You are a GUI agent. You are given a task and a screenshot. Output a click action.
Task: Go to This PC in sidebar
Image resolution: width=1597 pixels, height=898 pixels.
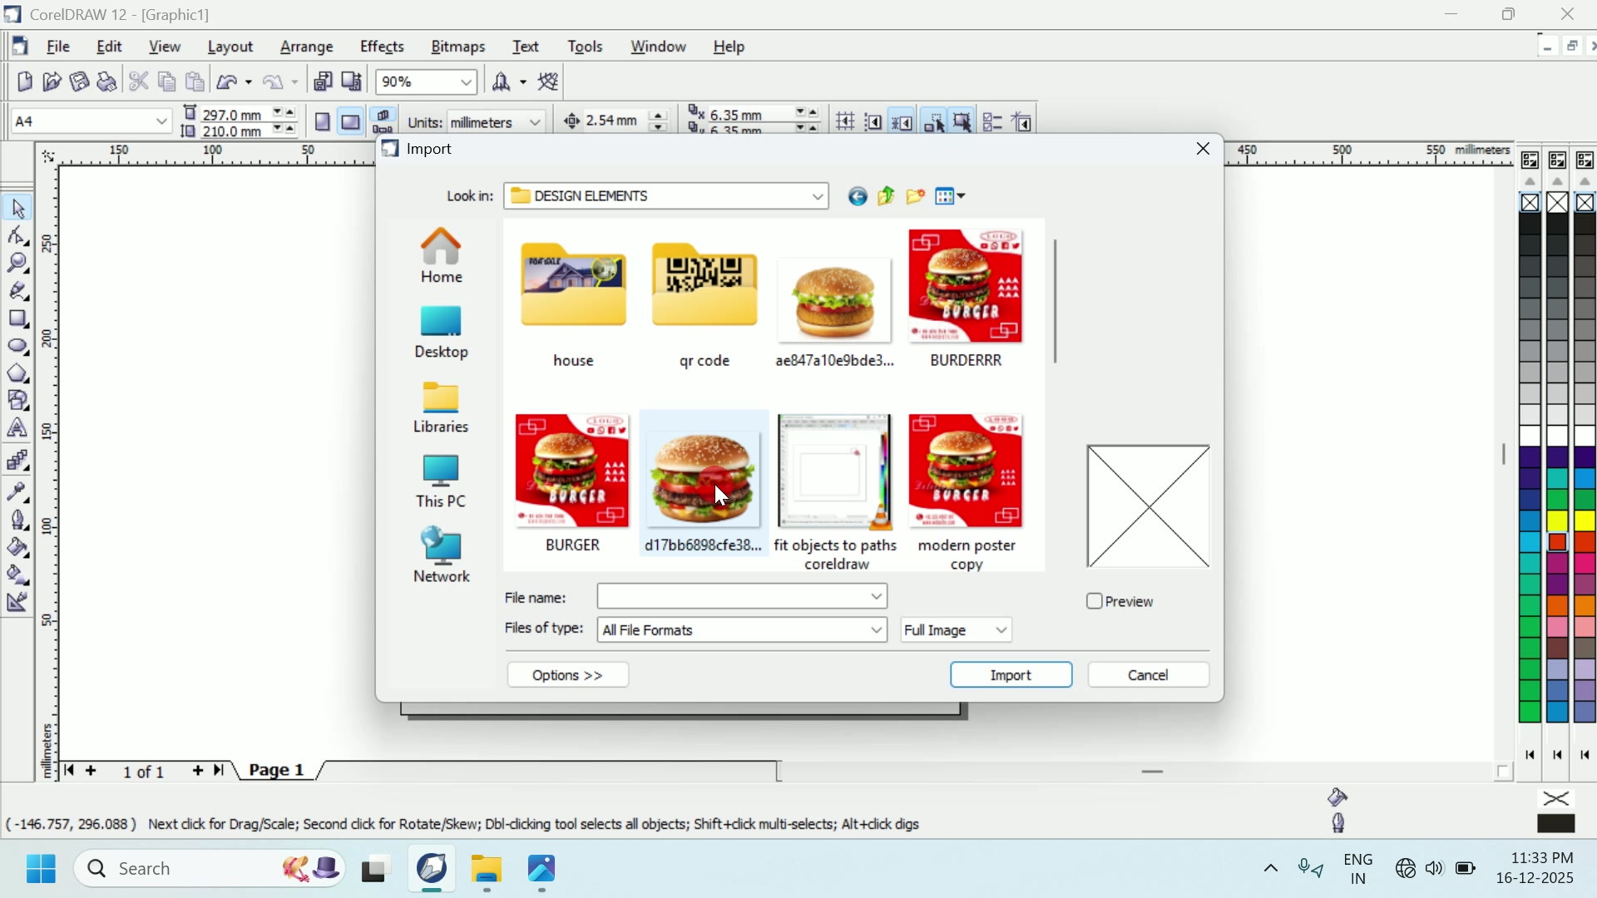click(442, 482)
